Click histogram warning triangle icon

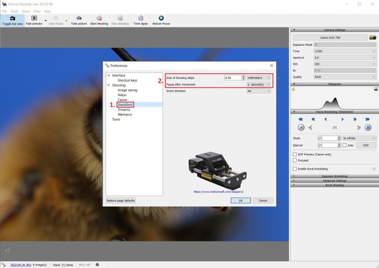coord(293,89)
